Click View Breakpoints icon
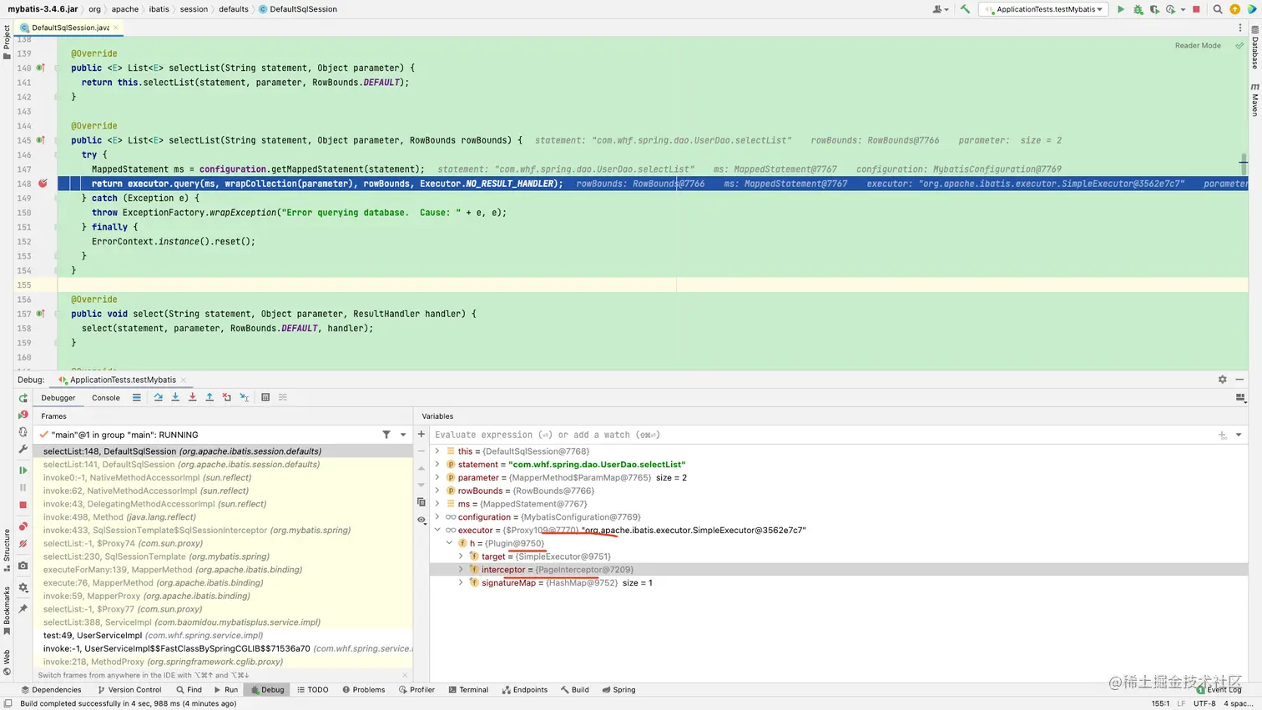 (23, 526)
